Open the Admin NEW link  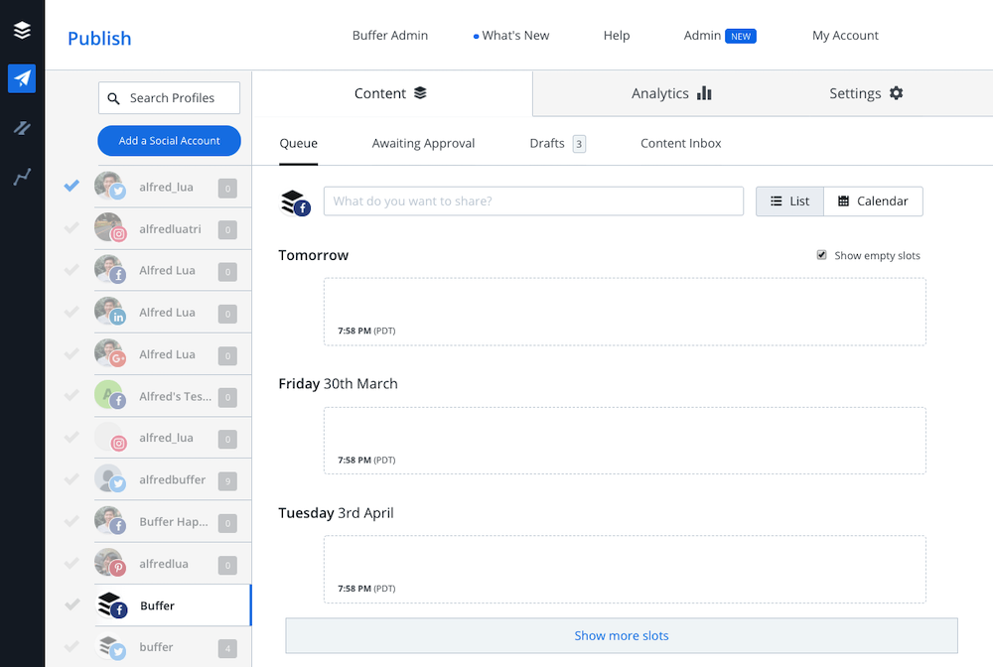point(720,36)
